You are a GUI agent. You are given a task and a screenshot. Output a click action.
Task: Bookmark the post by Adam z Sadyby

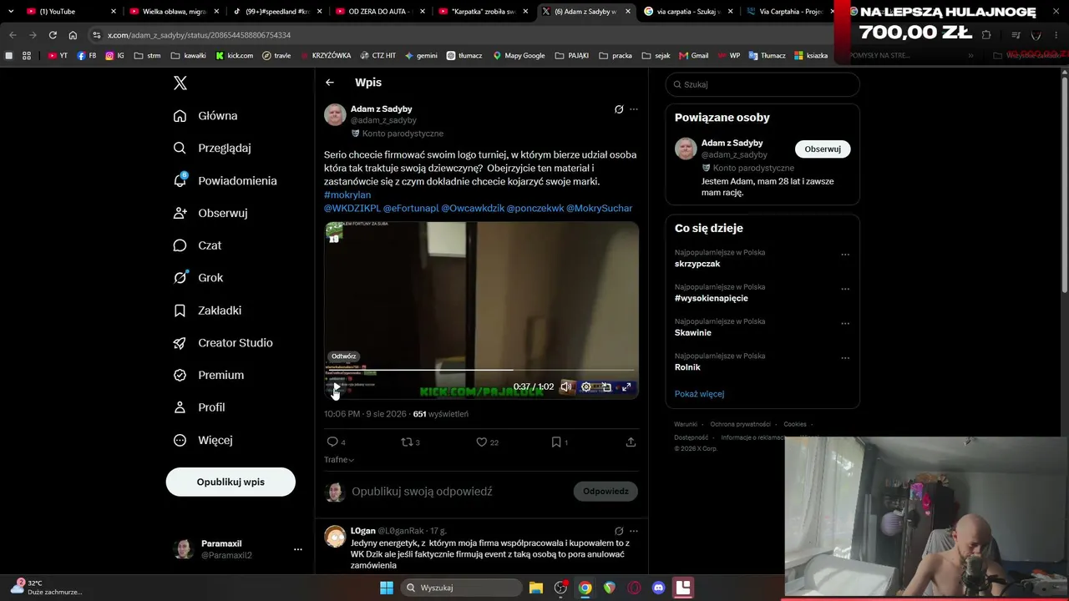(x=556, y=442)
